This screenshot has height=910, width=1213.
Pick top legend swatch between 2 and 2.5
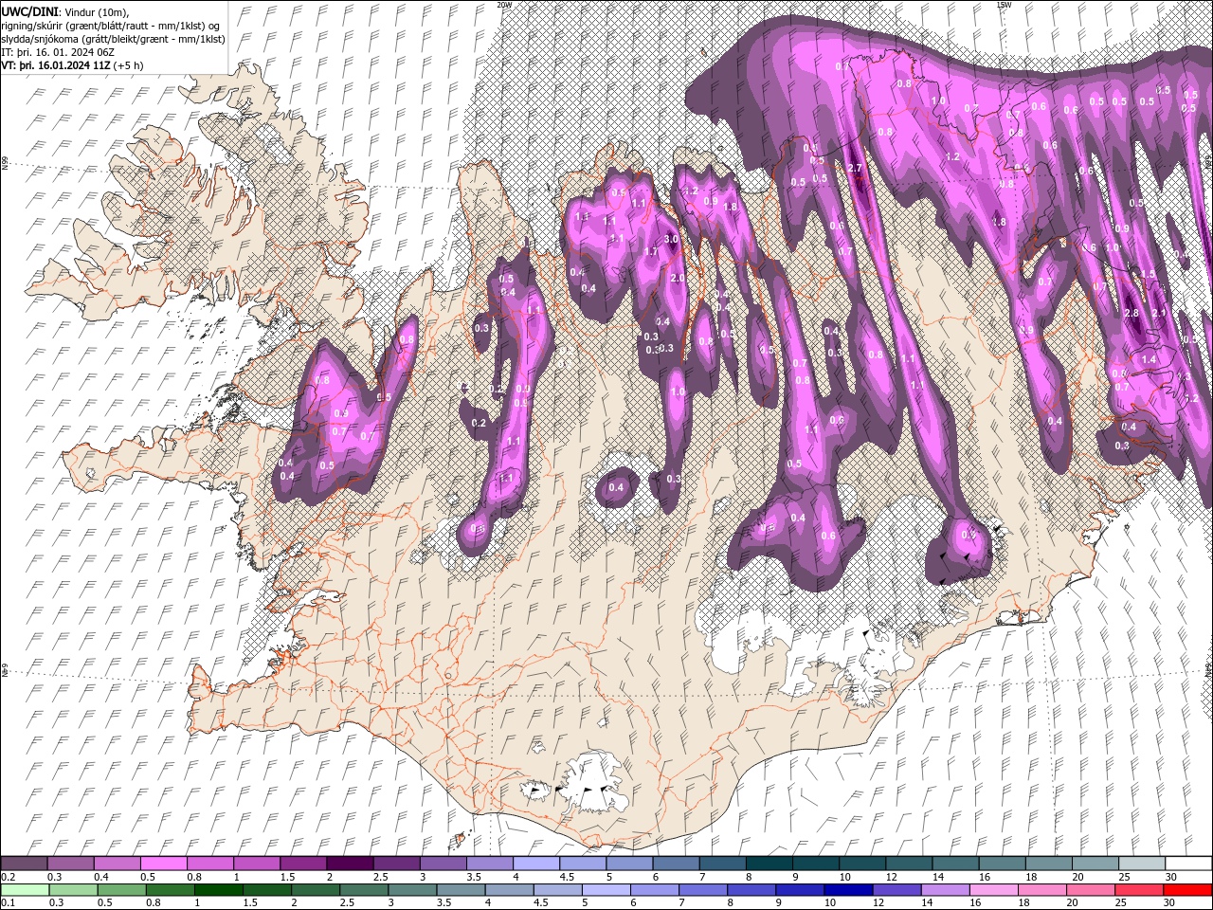pos(349,864)
